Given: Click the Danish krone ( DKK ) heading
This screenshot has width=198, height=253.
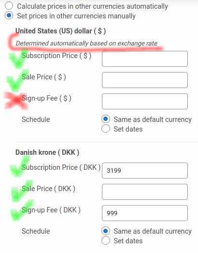Looking at the screenshot, I should pyautogui.click(x=47, y=152).
